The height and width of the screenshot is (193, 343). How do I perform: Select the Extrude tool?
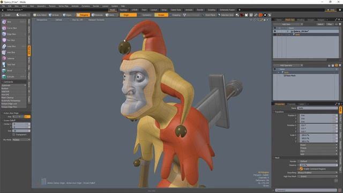[x=13, y=77]
